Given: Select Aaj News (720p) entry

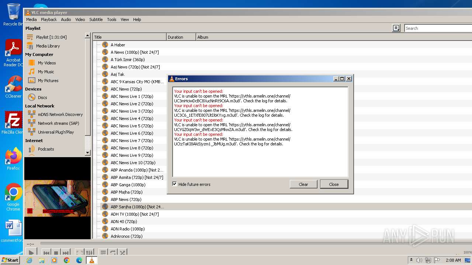Looking at the screenshot, I should point(135,67).
